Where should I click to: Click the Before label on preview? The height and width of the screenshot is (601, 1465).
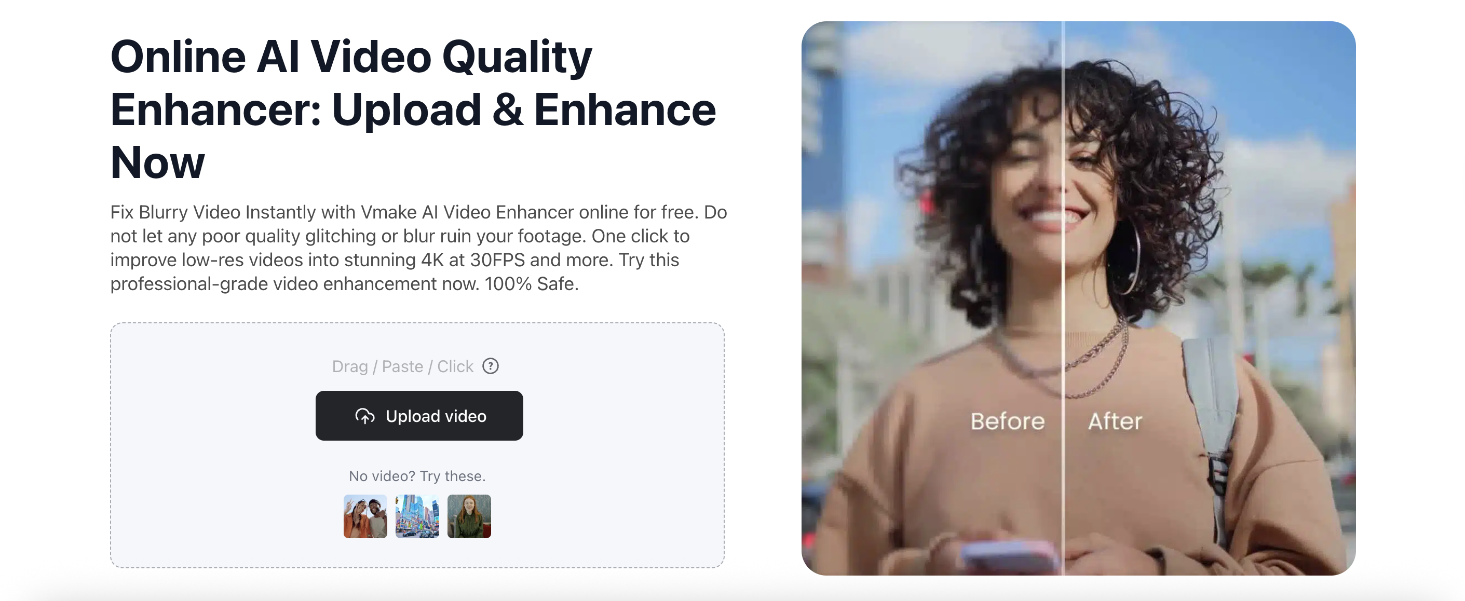(x=1007, y=421)
